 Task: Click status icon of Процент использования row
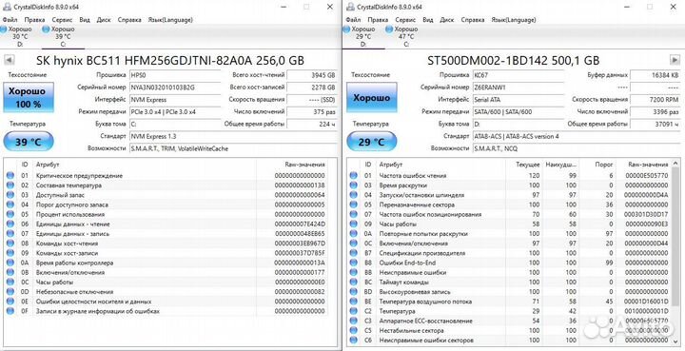click(x=10, y=214)
